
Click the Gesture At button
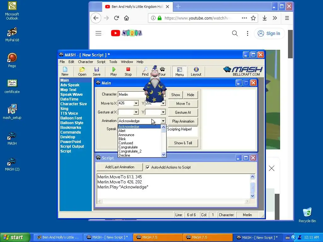tap(183, 112)
